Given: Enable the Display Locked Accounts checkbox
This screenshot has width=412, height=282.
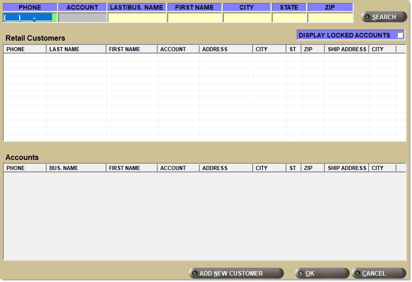Looking at the screenshot, I should click(400, 35).
